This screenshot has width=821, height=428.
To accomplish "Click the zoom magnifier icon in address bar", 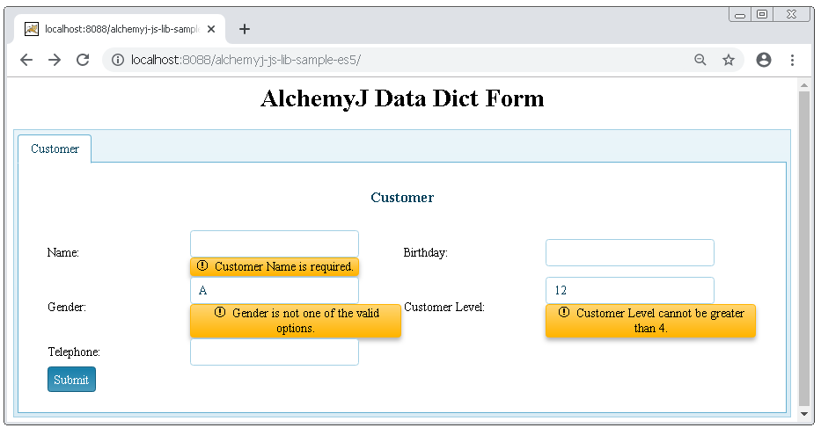I will pos(700,60).
